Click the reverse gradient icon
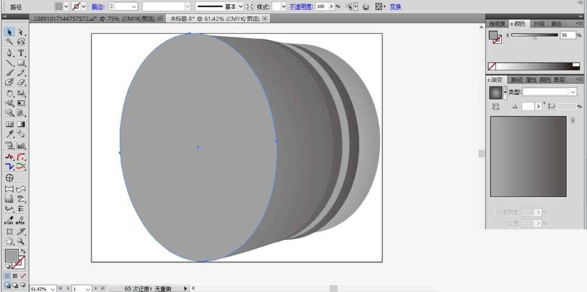The height and width of the screenshot is (292, 587). pos(496,107)
